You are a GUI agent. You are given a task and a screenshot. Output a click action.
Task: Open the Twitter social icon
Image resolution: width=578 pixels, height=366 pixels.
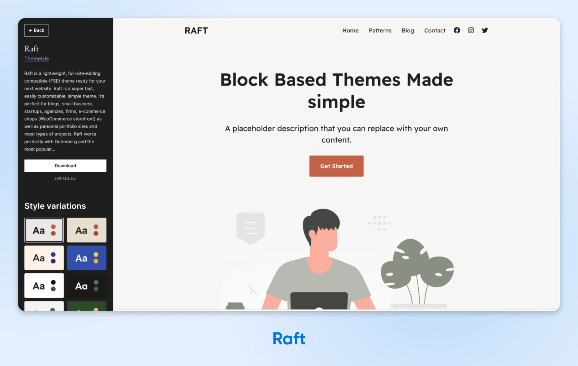coord(485,30)
